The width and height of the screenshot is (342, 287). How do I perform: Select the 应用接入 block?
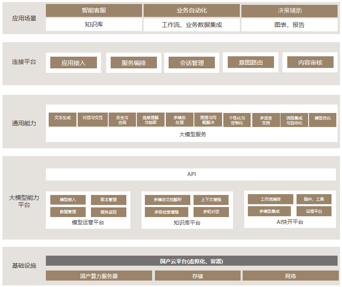tap(73, 63)
